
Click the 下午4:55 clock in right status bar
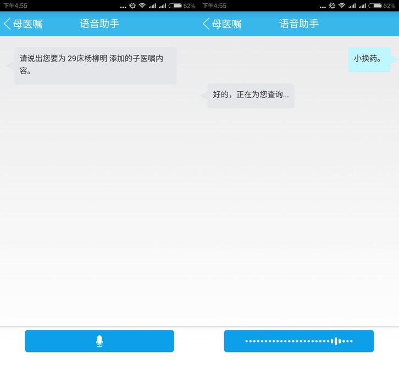click(214, 5)
